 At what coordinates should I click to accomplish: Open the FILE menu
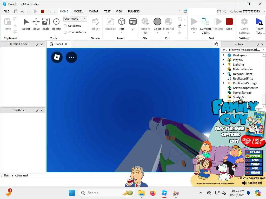point(6,11)
